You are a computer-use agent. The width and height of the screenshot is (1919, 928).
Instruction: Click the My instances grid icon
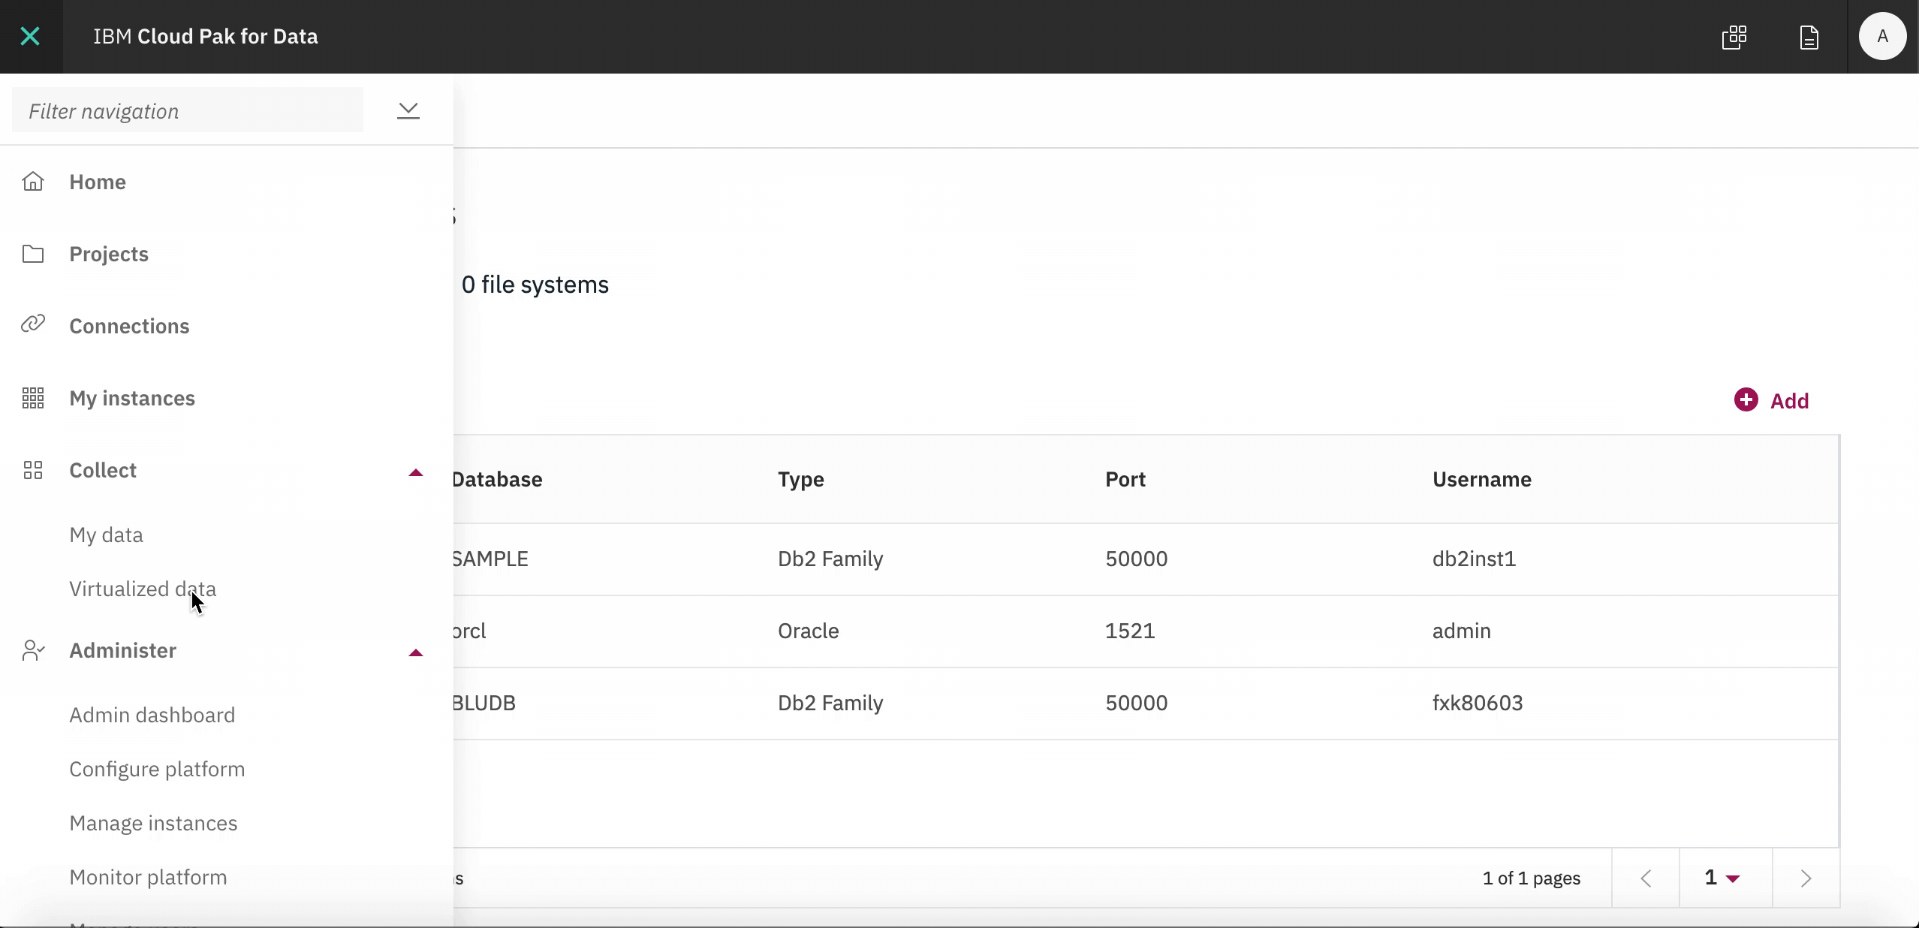pyautogui.click(x=33, y=398)
